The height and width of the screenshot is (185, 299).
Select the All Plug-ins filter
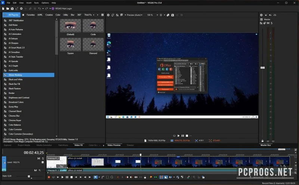(x=12, y=15)
